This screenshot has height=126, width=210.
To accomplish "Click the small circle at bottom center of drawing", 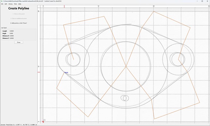I will pos(126,98).
